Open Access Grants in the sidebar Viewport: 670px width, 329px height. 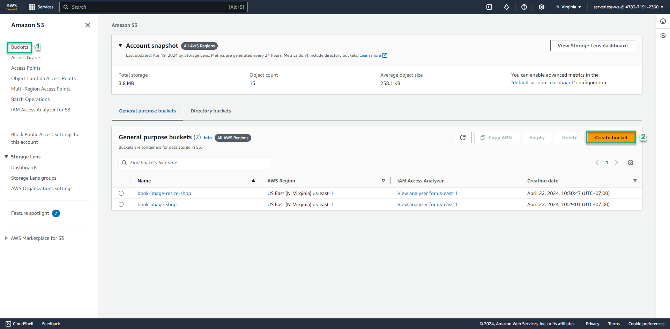(x=26, y=57)
